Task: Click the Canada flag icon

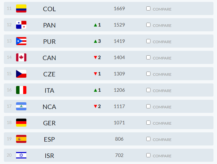Action: coord(21,58)
